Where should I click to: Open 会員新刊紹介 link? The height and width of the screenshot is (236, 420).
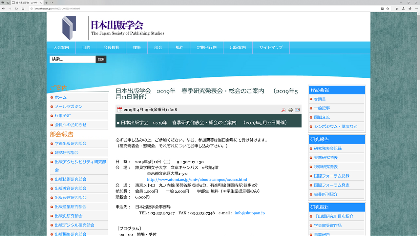pyautogui.click(x=326, y=194)
